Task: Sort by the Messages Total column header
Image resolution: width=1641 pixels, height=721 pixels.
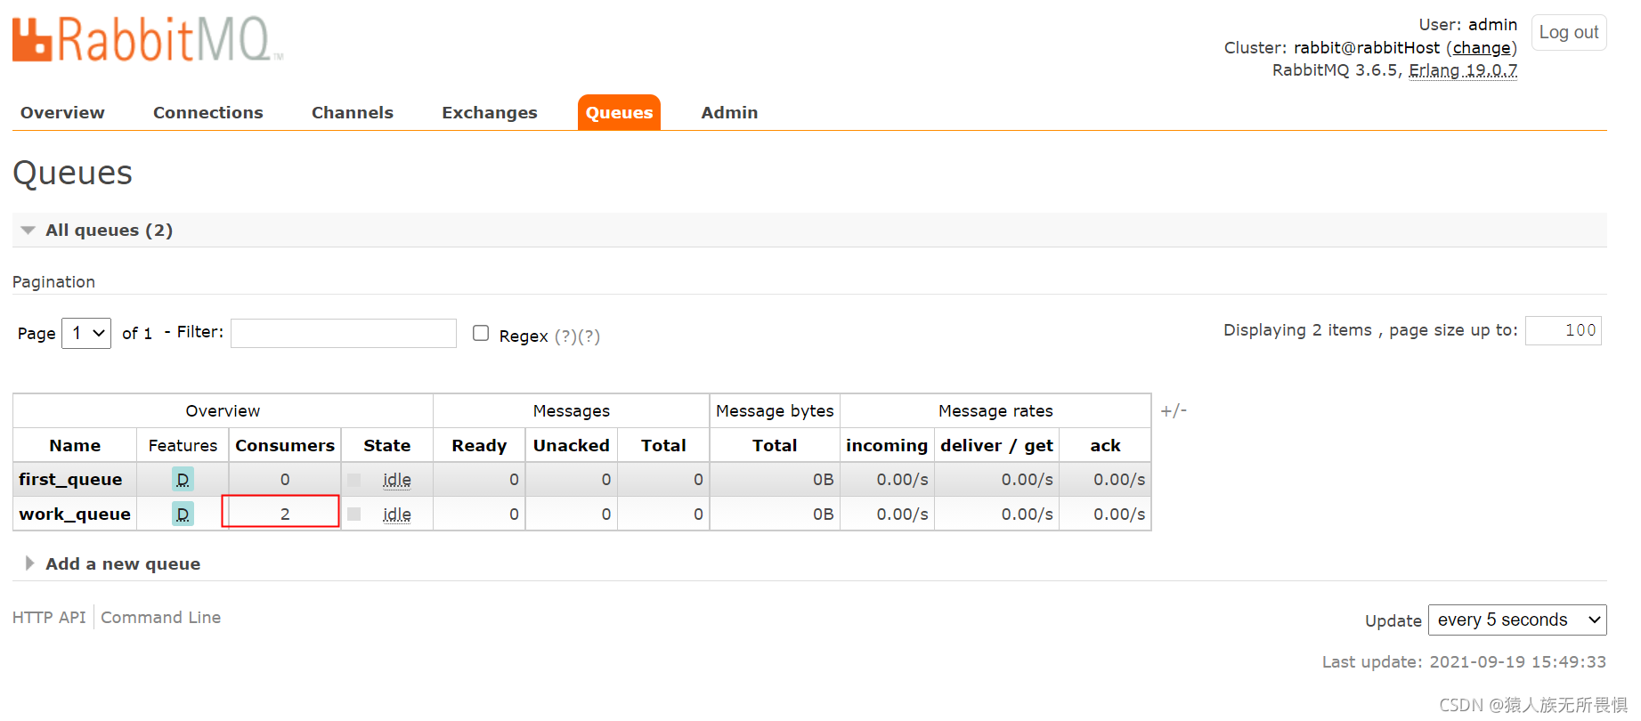Action: [x=663, y=445]
